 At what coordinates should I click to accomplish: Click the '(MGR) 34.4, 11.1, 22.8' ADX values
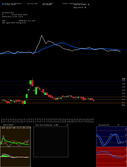(27, 21)
